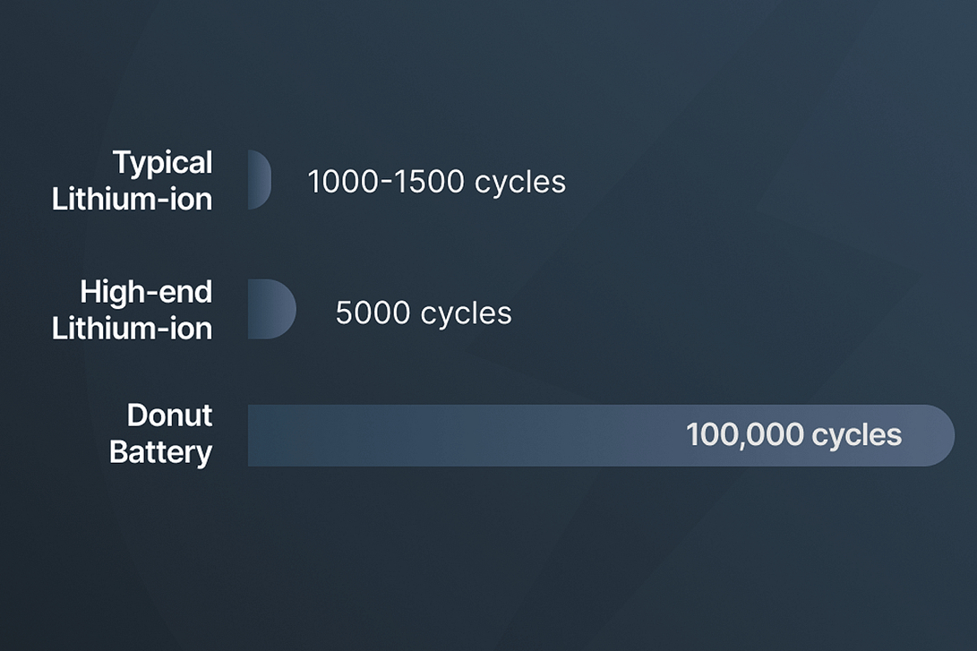
Task: Click the word "High-end" in second label
Action: 146,292
